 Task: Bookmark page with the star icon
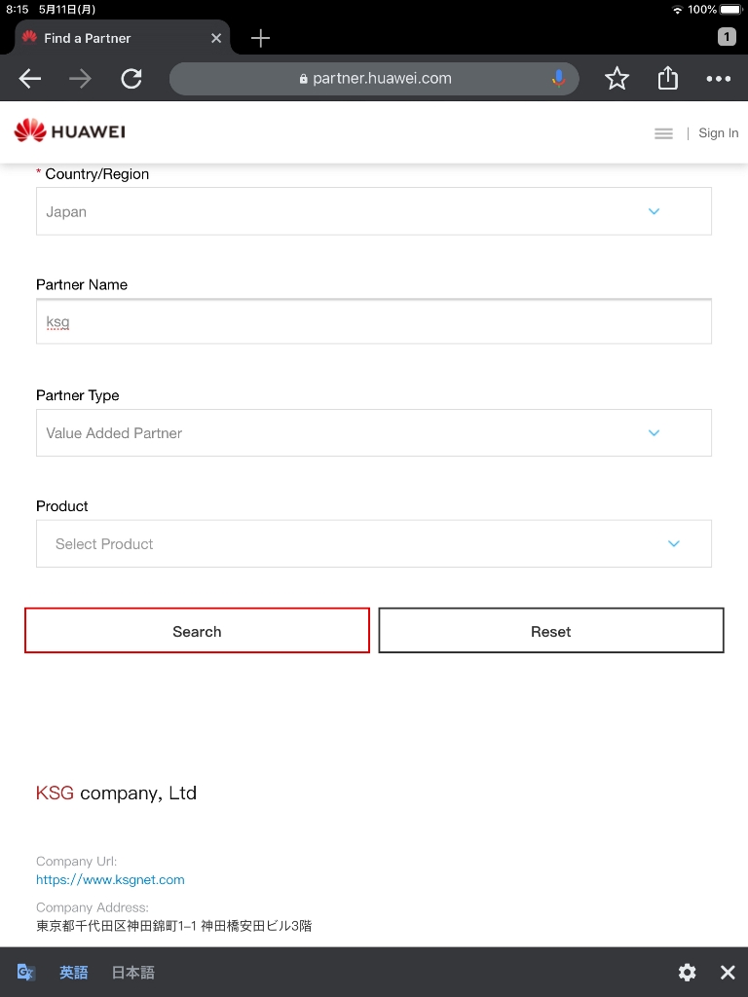[x=617, y=79]
